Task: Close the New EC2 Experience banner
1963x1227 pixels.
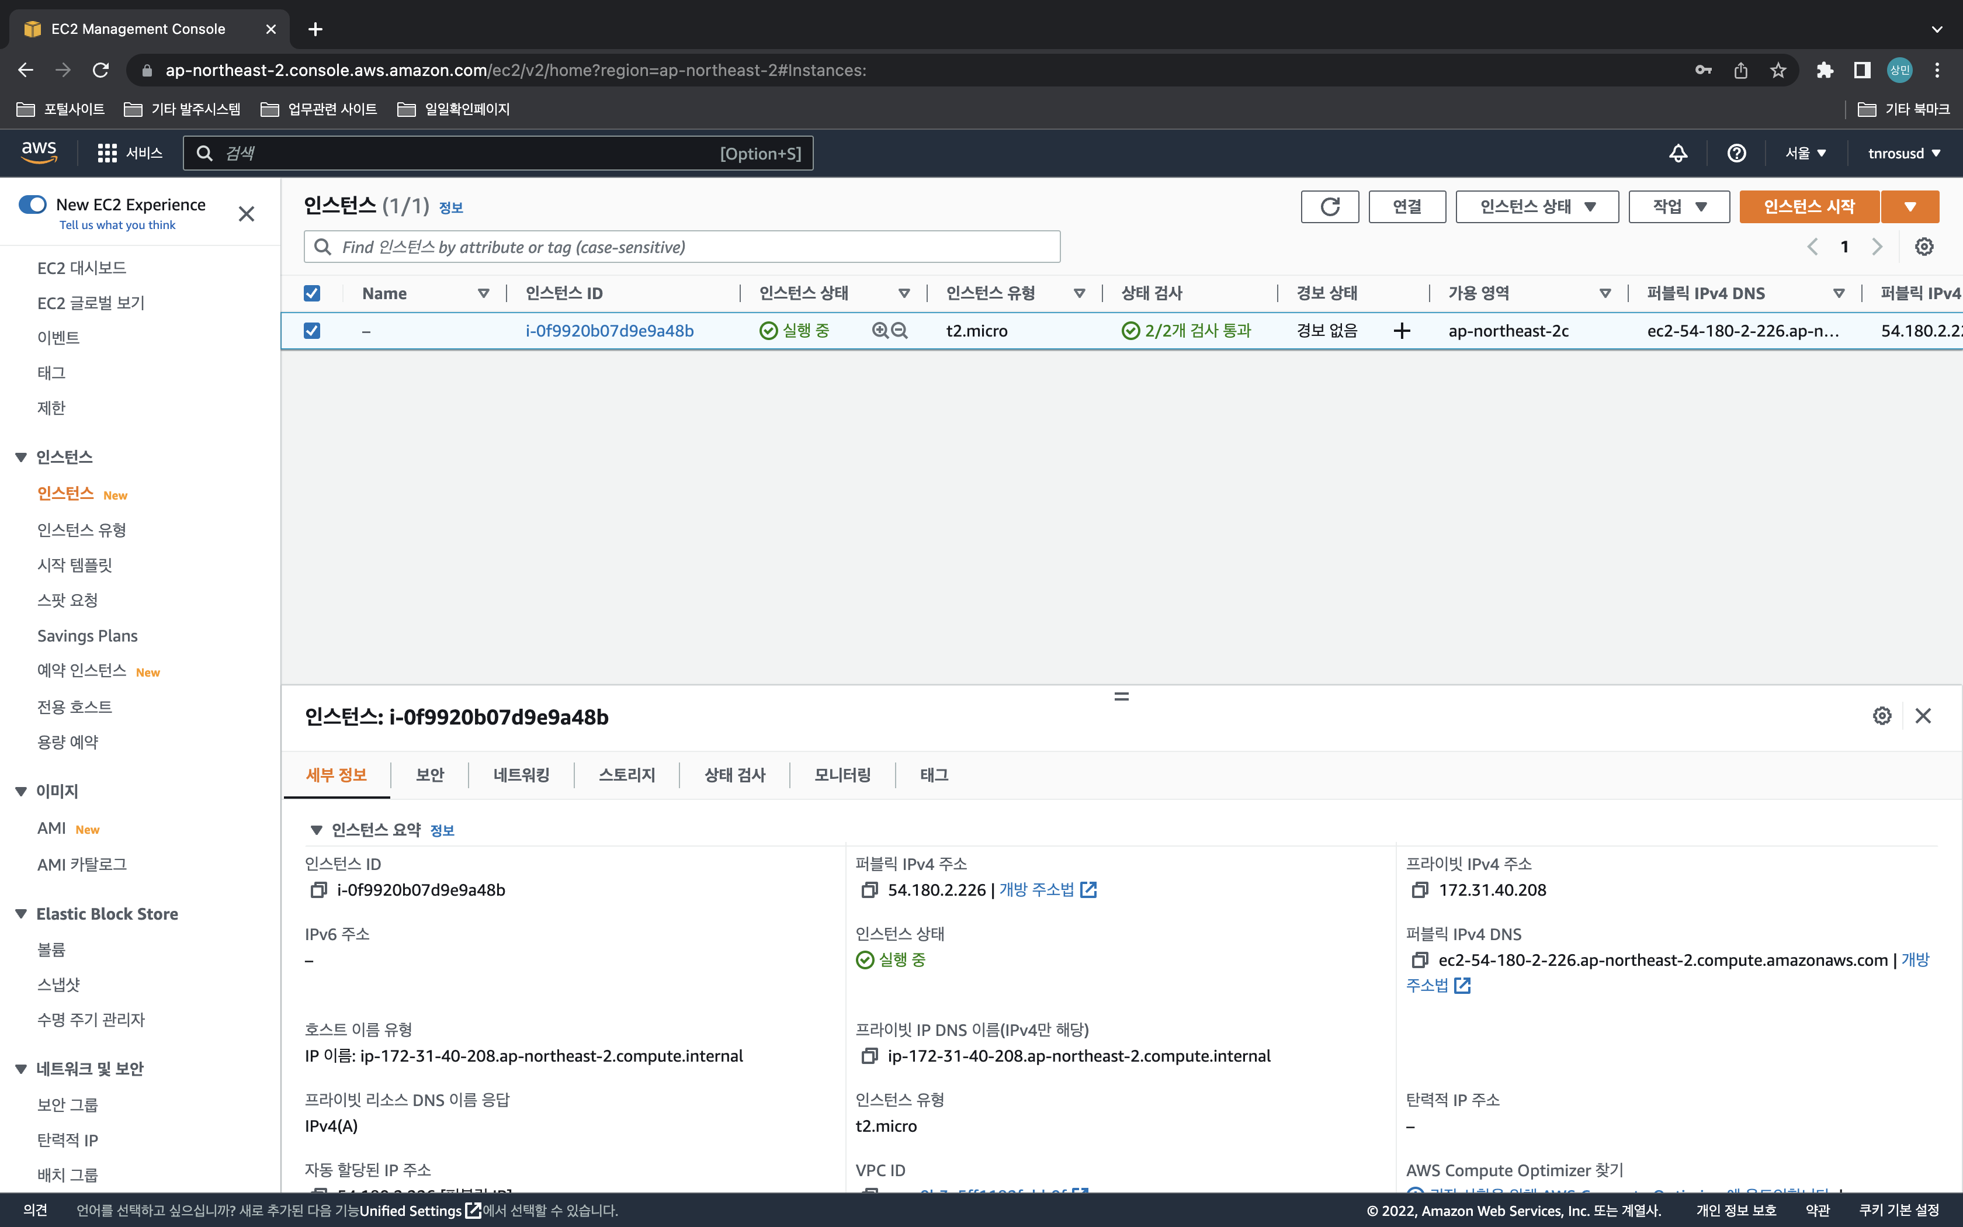Action: pos(247,214)
